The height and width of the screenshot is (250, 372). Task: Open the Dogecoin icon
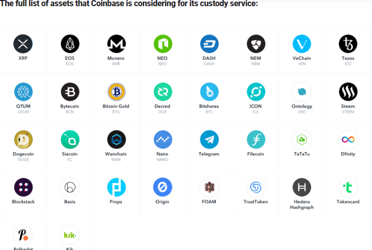(23, 140)
